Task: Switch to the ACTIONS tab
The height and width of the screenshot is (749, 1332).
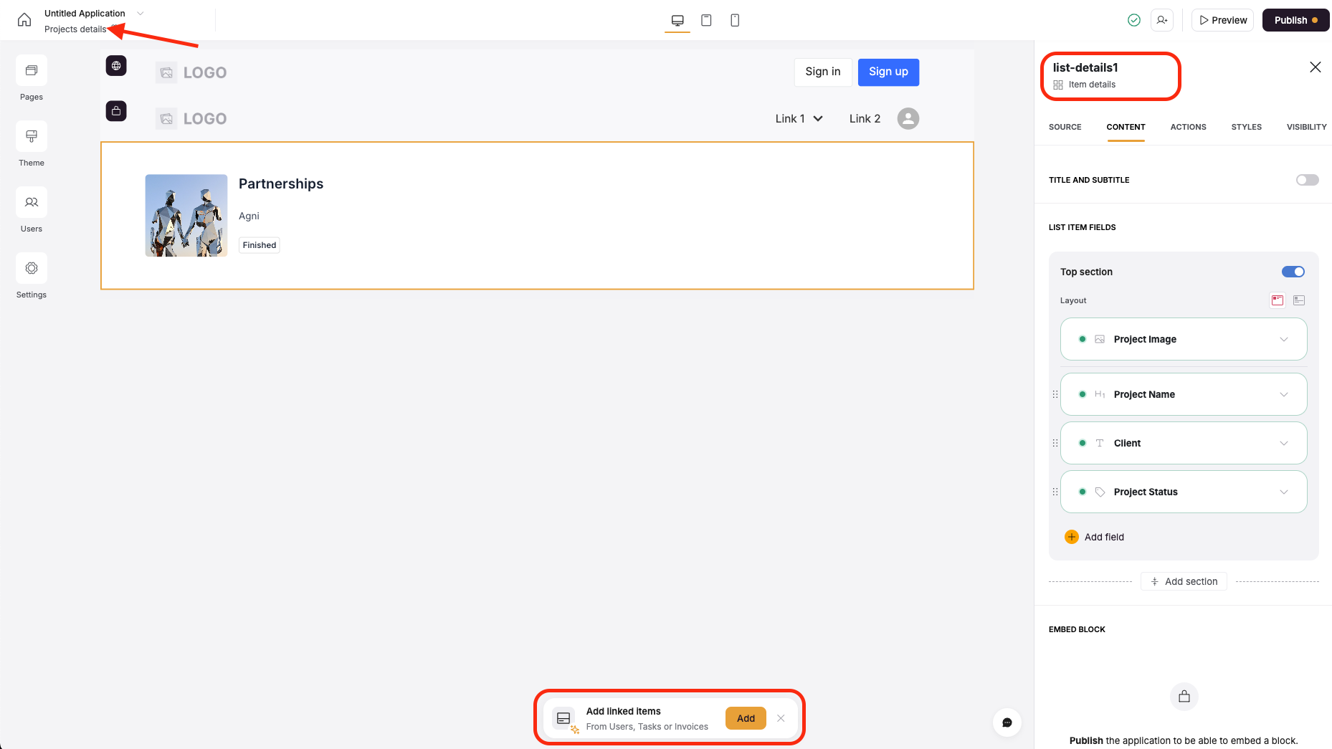Action: (x=1188, y=127)
